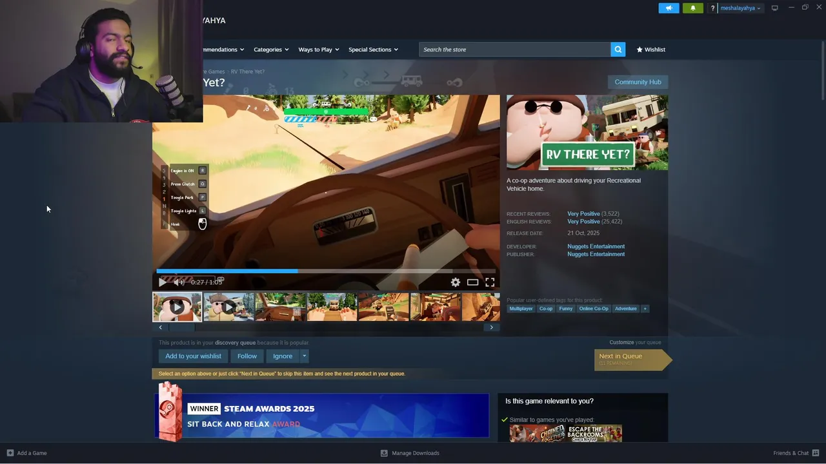Click the 'RV There Yet?' breadcrumb

[247, 72]
